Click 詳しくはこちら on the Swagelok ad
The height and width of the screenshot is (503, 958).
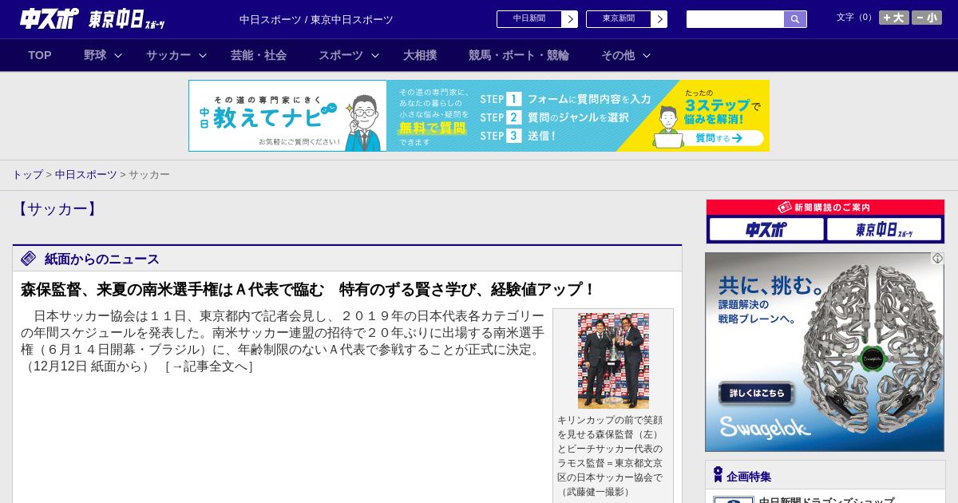tap(756, 394)
